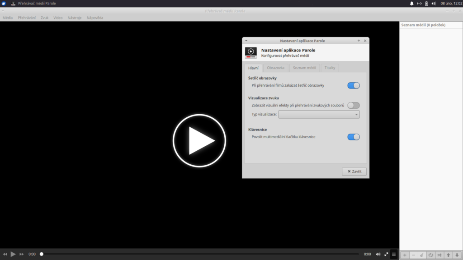Image resolution: width=463 pixels, height=260 pixels.
Task: Open Zvuk menu
Action: (45, 18)
